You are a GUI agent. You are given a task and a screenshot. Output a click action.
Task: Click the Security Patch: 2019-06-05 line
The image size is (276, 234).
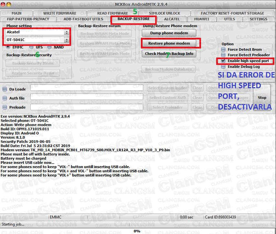pos(25,142)
